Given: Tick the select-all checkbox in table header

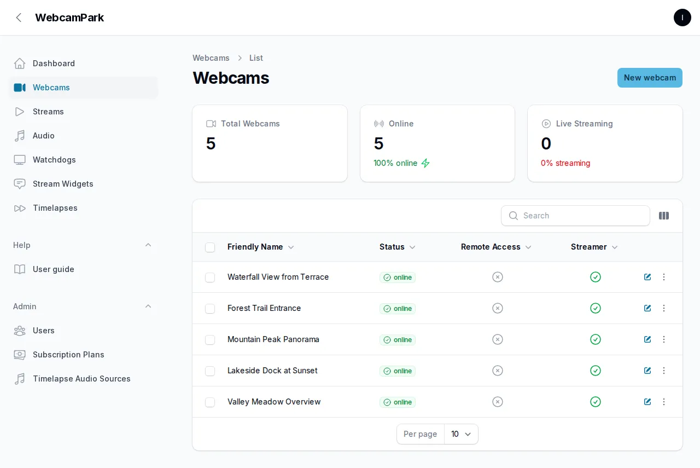Looking at the screenshot, I should click(210, 247).
